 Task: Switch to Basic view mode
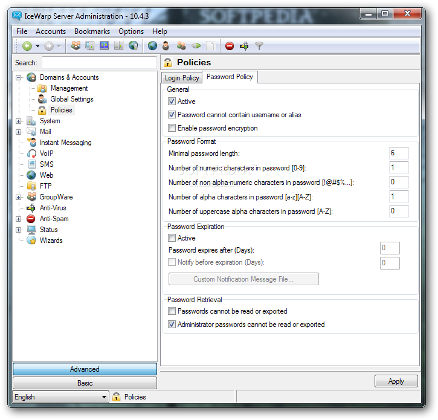tap(85, 383)
